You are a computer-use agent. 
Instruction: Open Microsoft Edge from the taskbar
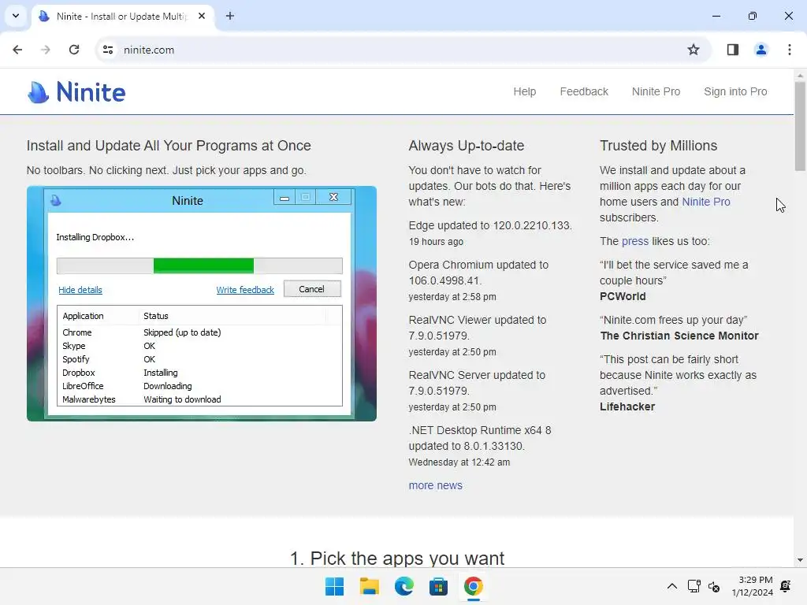(404, 586)
